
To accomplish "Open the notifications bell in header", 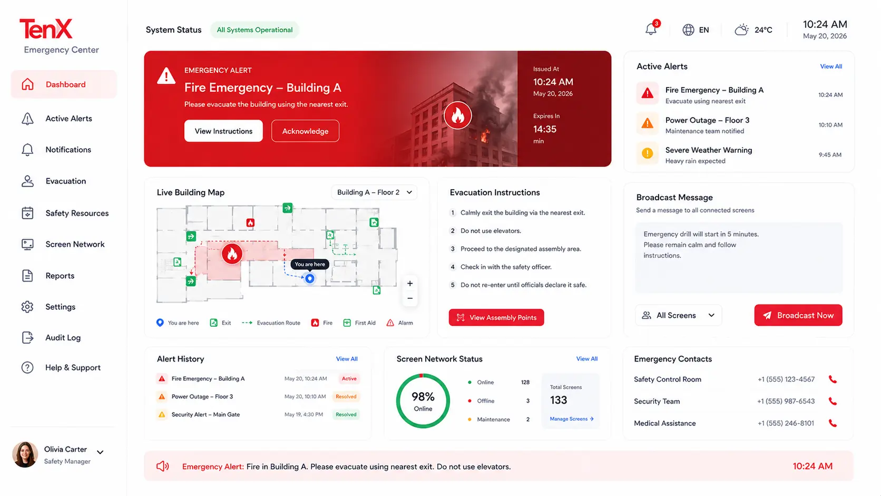I will click(x=651, y=29).
